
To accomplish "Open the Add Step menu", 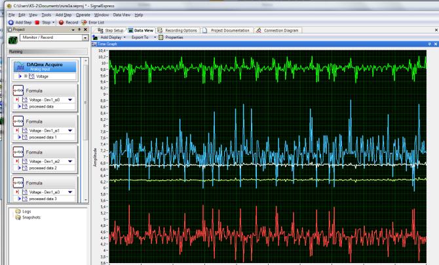I will click(x=64, y=15).
